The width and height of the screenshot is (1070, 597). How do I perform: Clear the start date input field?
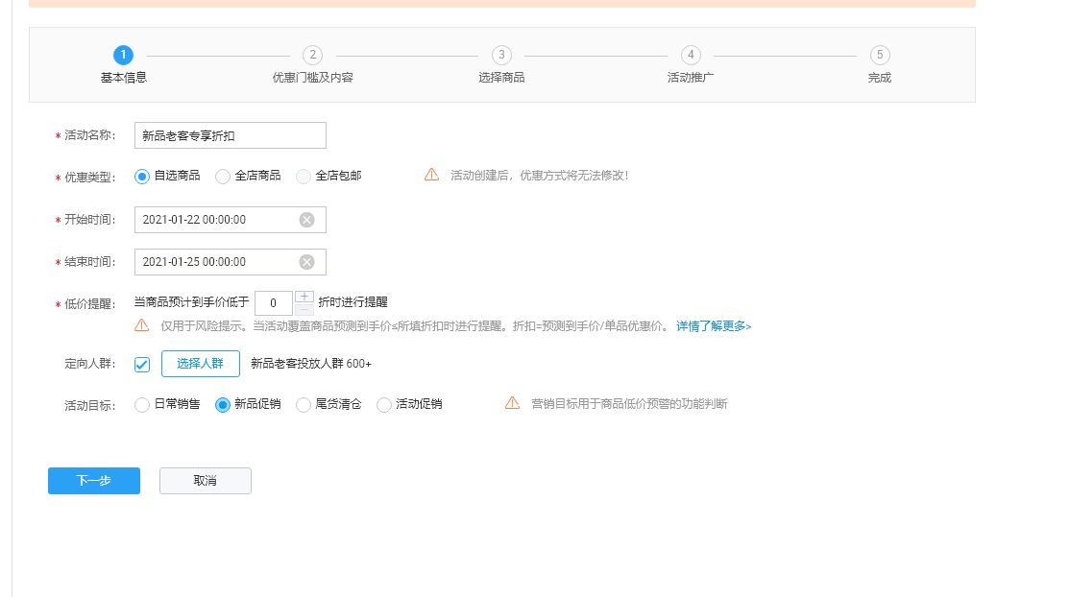[307, 219]
